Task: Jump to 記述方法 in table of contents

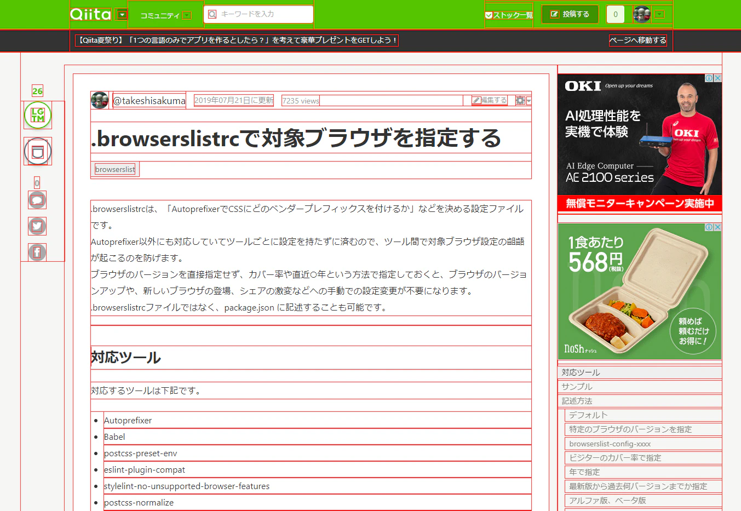Action: [x=640, y=401]
